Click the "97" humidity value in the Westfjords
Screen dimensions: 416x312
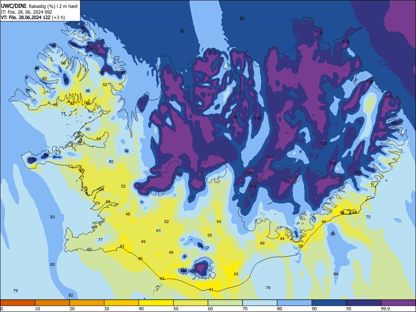tap(66, 80)
